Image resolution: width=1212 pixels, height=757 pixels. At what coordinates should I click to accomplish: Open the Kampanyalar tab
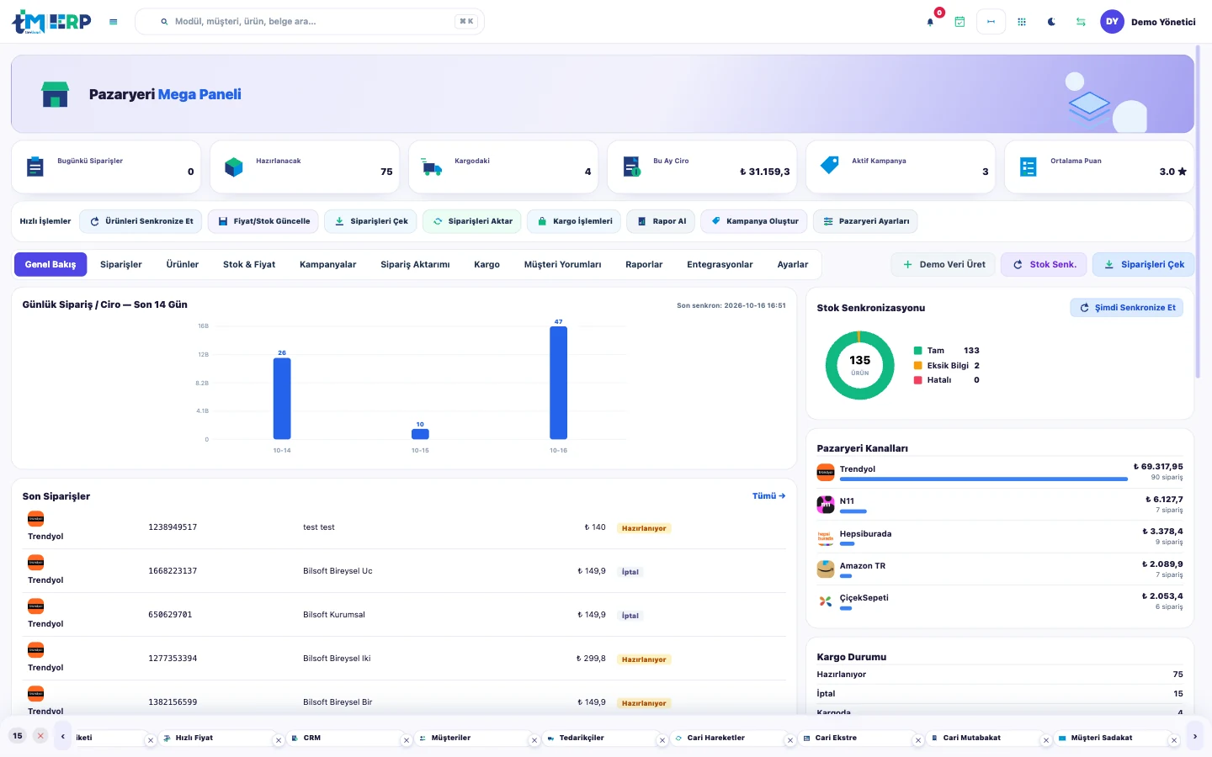click(x=328, y=264)
